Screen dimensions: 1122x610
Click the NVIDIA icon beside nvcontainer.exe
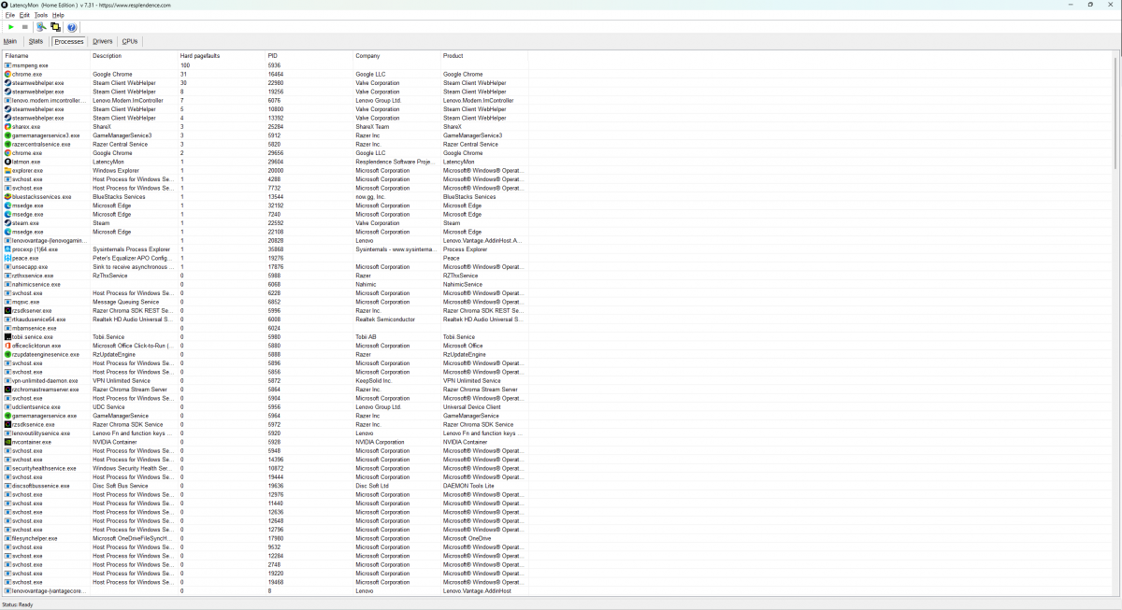[7, 442]
